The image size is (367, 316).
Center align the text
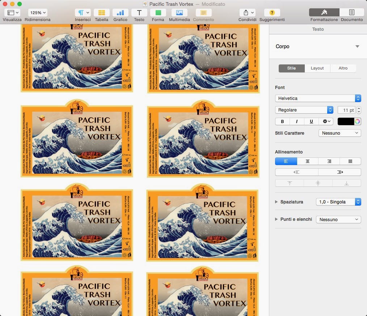tap(308, 161)
